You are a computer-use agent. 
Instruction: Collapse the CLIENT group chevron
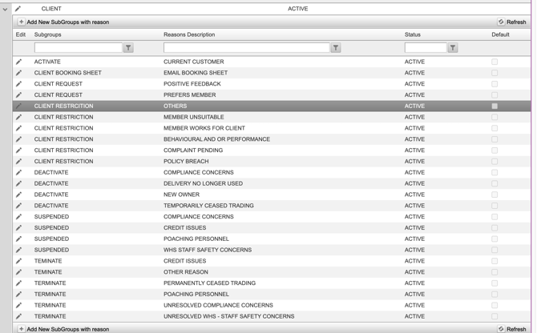tap(5, 10)
